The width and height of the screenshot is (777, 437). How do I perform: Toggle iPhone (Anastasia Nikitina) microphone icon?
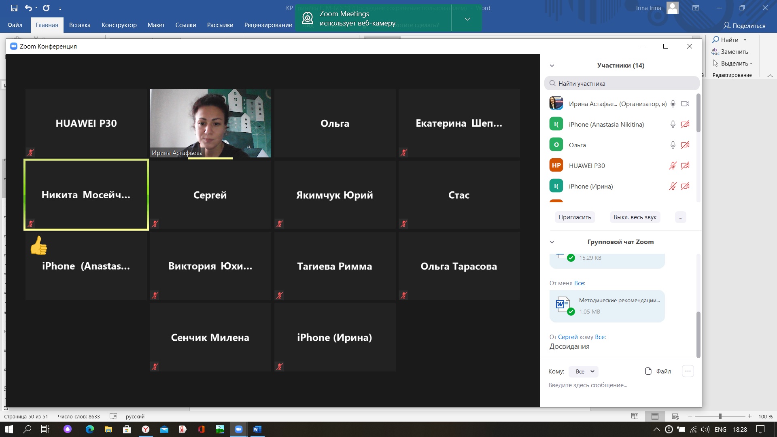[x=673, y=124]
